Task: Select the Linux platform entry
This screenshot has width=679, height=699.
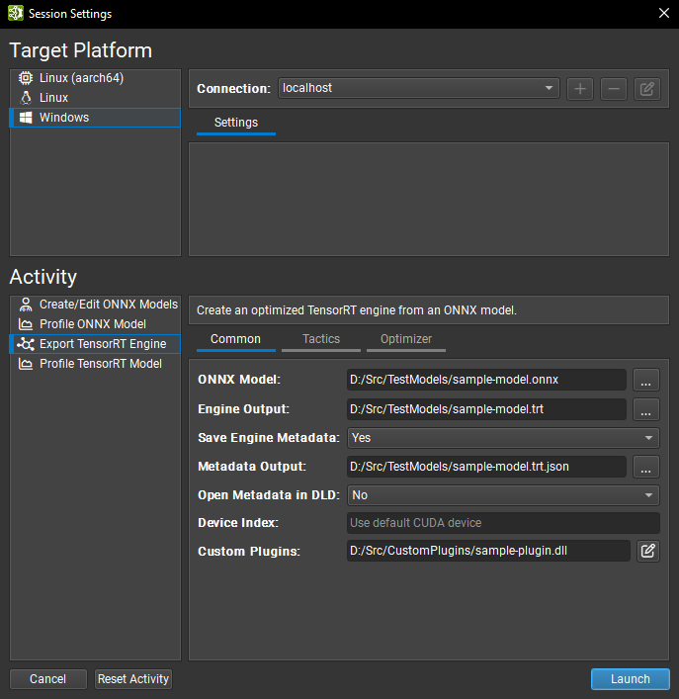Action: pos(53,98)
